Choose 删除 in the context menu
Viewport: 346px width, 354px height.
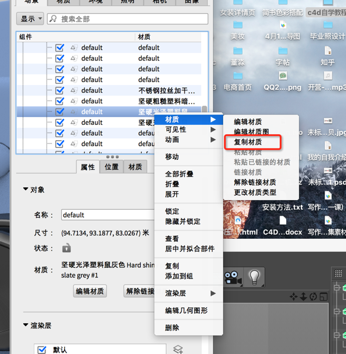pyautogui.click(x=172, y=327)
